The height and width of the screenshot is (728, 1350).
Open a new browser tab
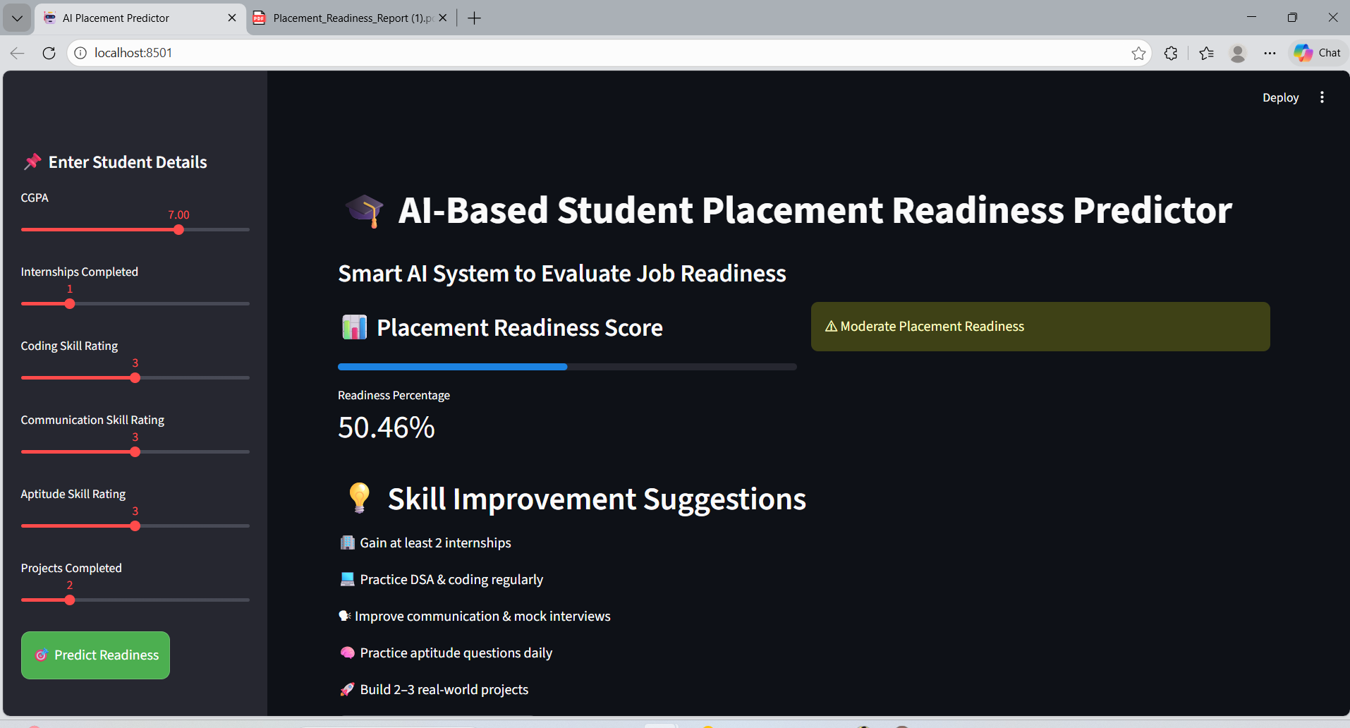475,18
